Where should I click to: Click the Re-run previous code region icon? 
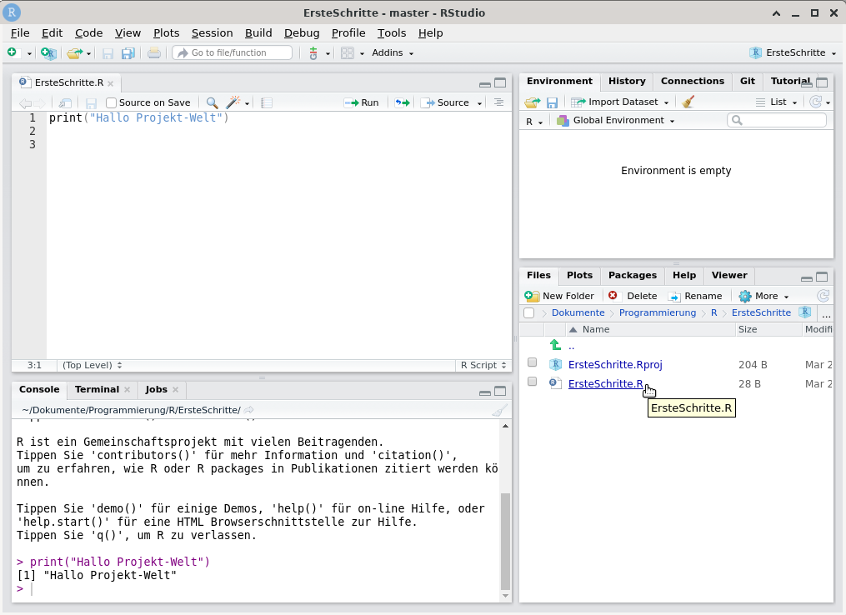pos(402,102)
